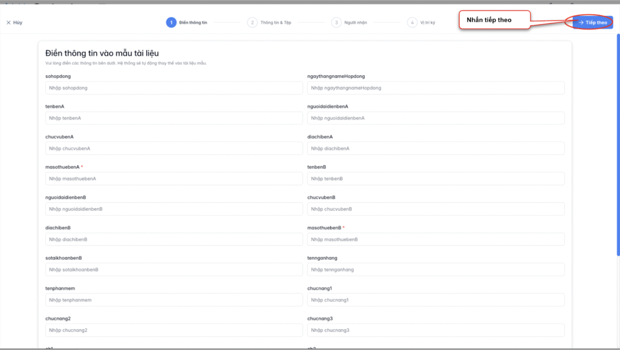The width and height of the screenshot is (620, 350).
Task: Click the diachibenA input field
Action: [436, 148]
